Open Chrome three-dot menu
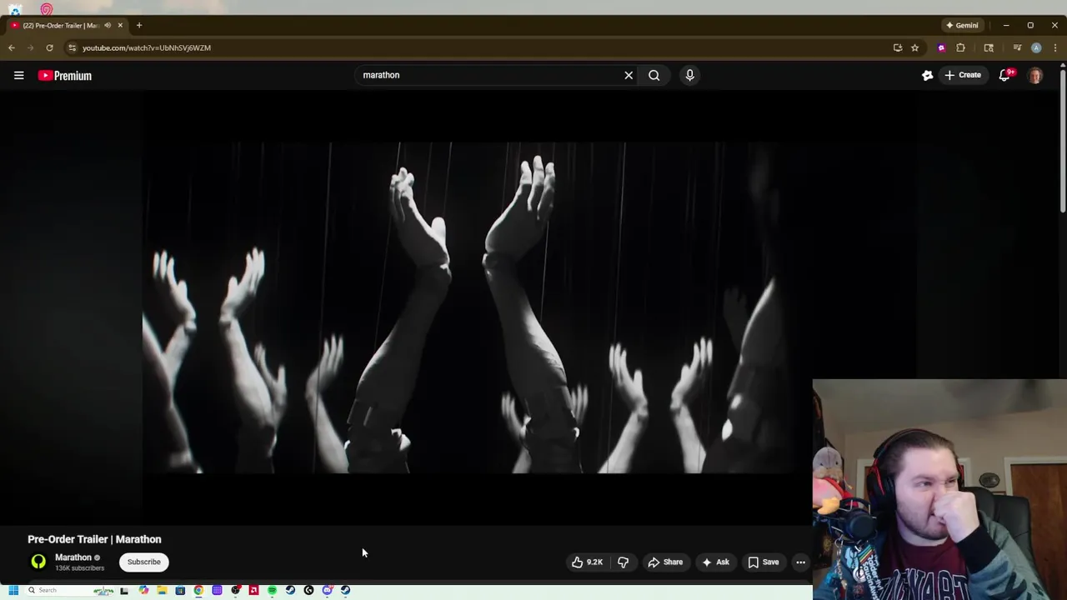 click(x=1055, y=47)
